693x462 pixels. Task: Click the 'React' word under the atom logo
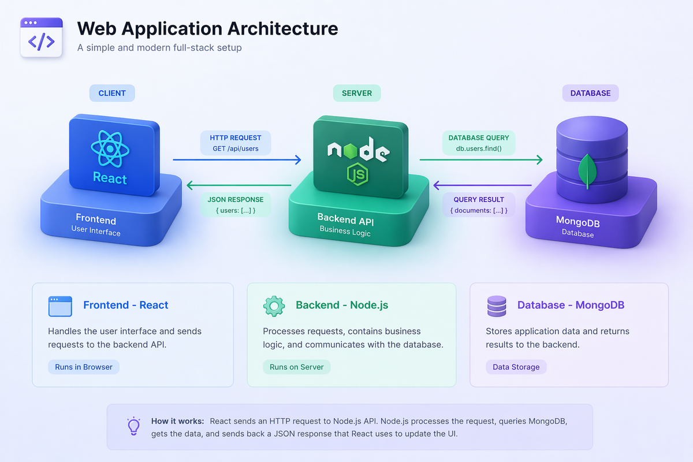pos(110,178)
